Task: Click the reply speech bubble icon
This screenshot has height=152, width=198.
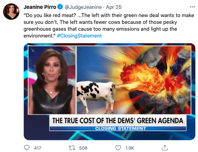Action: (x=27, y=148)
